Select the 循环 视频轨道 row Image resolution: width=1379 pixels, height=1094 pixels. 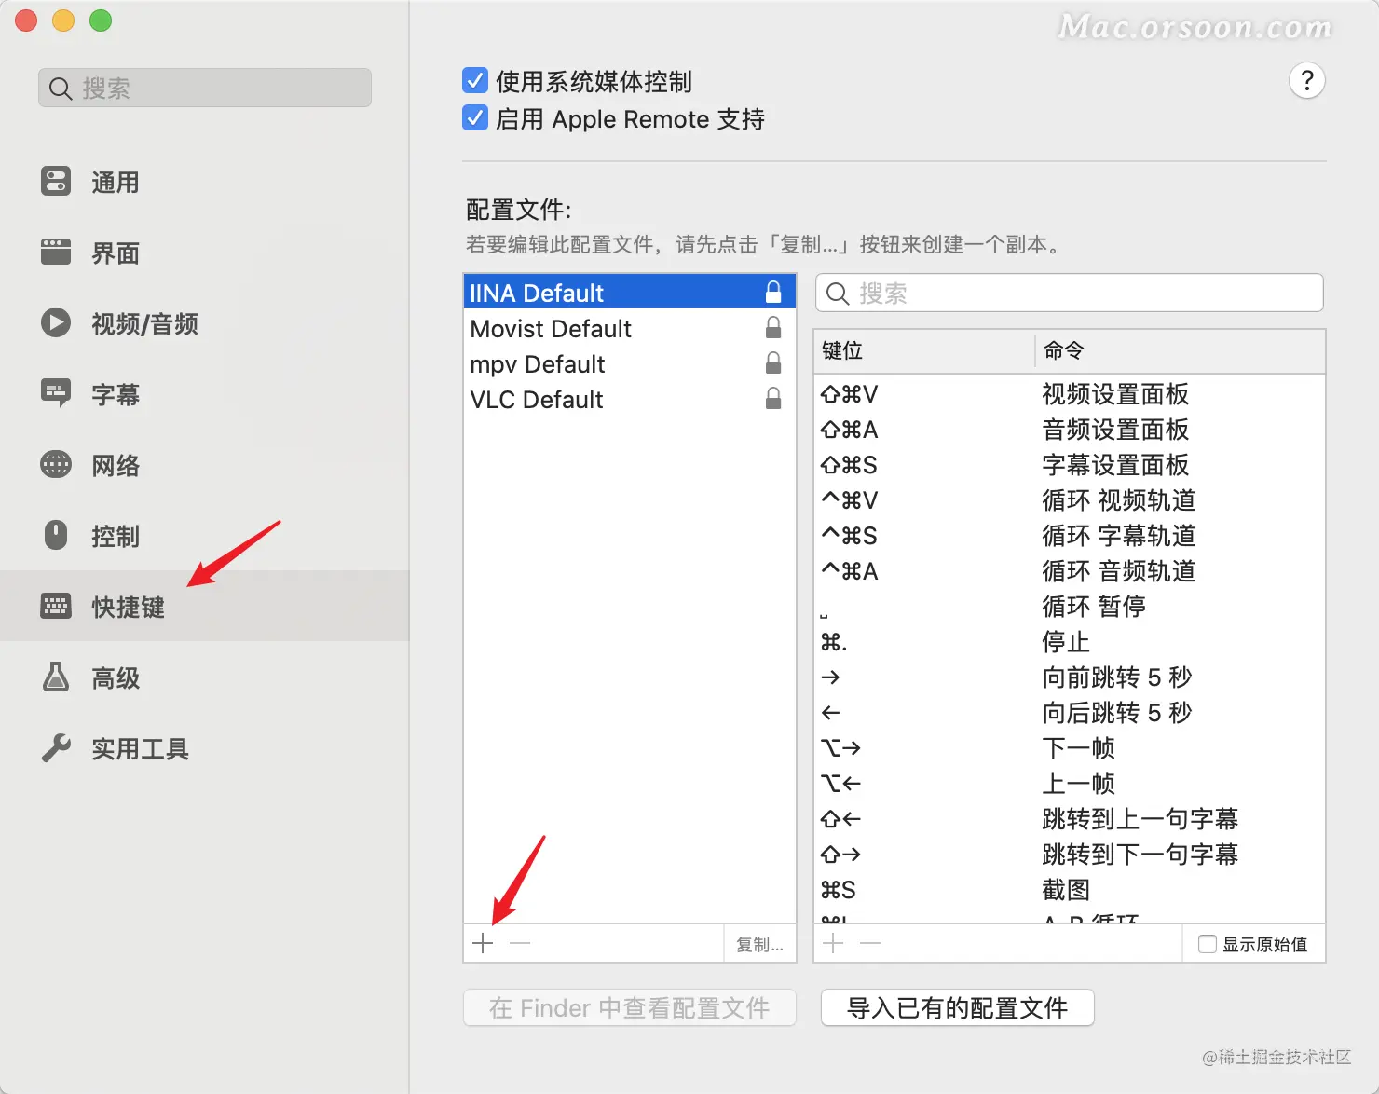pos(1070,500)
